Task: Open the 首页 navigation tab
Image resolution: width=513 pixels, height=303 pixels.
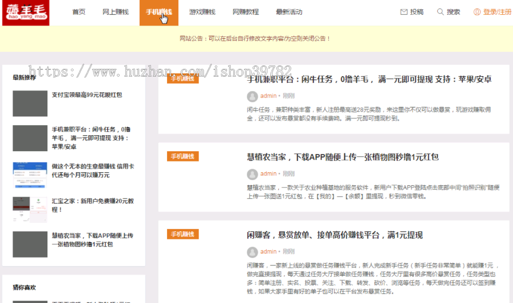Action: pos(79,12)
